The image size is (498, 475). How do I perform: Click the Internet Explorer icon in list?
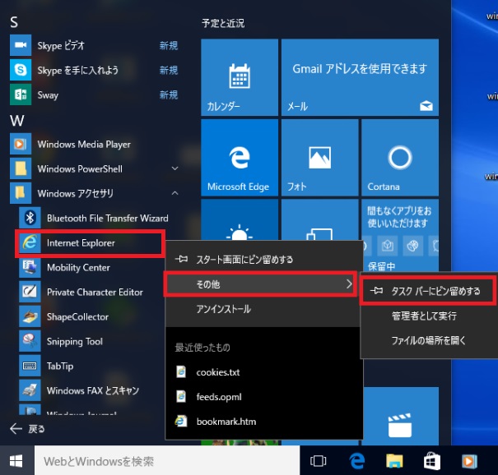[x=30, y=242]
